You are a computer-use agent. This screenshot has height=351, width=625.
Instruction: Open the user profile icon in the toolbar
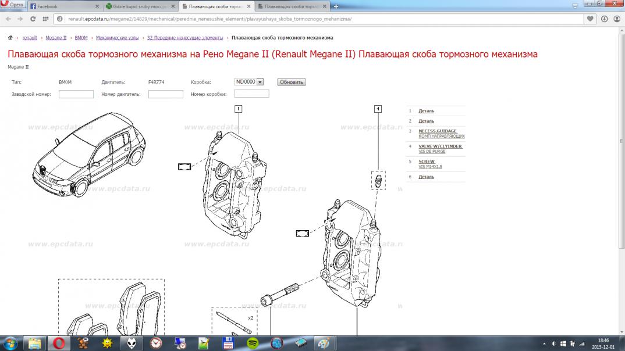(617, 19)
